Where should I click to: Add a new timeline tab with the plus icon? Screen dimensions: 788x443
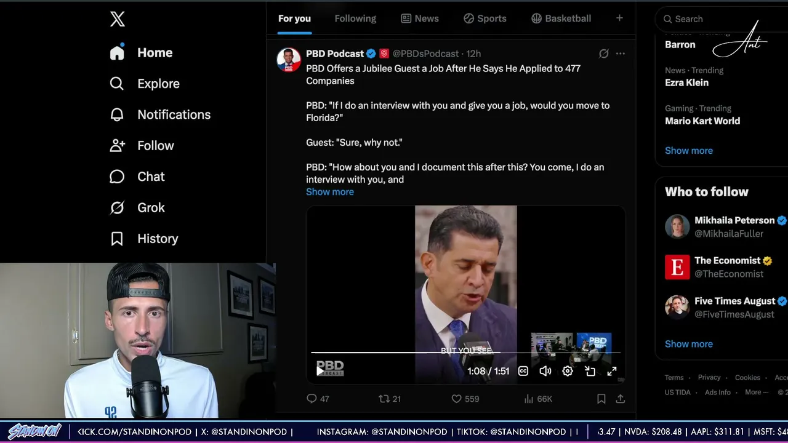click(619, 18)
